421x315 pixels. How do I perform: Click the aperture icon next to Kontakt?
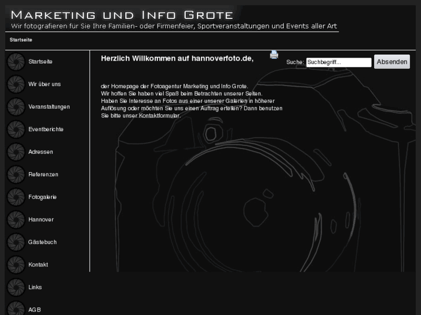point(16,265)
